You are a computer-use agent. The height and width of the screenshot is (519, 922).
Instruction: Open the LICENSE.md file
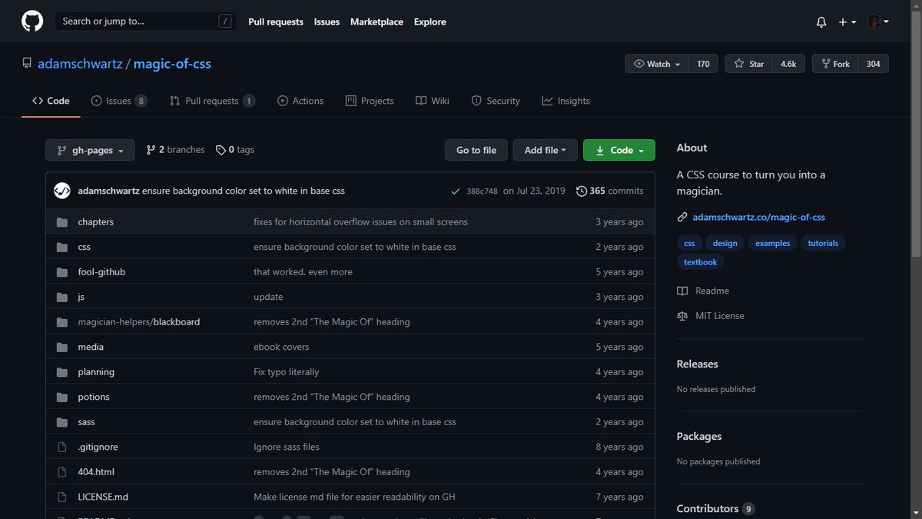pos(103,497)
